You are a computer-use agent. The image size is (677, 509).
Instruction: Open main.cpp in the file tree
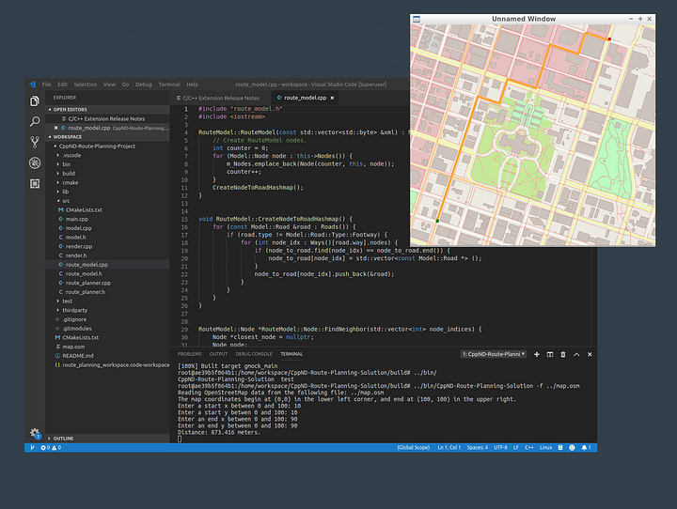(78, 219)
